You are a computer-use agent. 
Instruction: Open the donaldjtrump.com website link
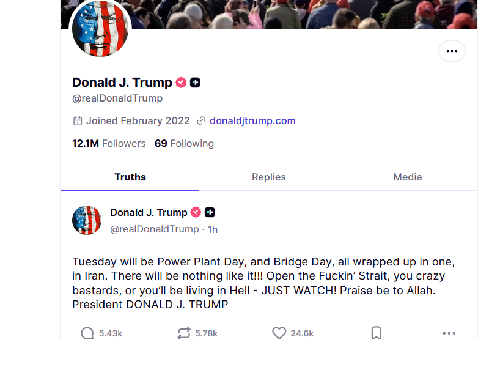(x=252, y=120)
